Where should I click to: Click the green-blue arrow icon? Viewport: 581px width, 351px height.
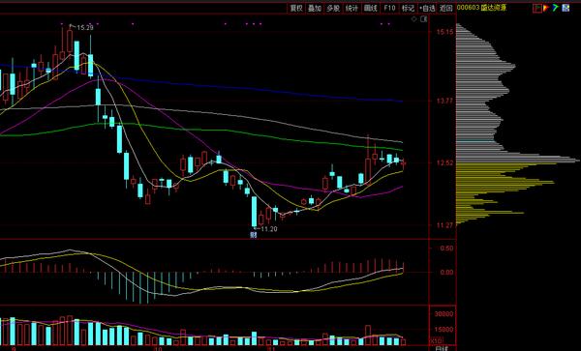pyautogui.click(x=556, y=8)
